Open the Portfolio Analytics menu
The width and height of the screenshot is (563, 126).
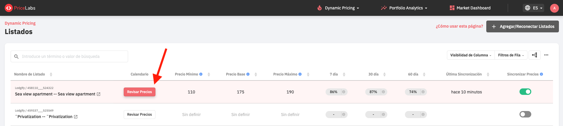pos(404,8)
